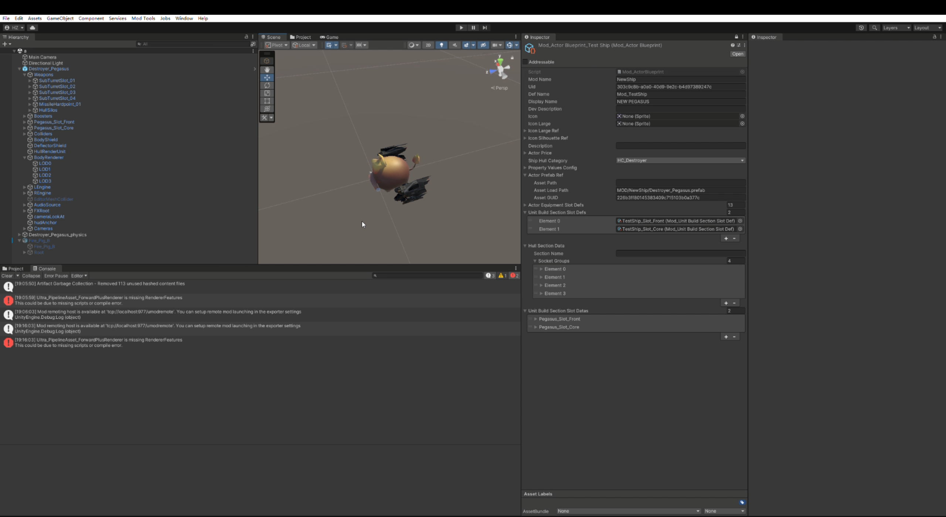Lock the first Inspector panel
The image size is (946, 517).
coord(736,37)
